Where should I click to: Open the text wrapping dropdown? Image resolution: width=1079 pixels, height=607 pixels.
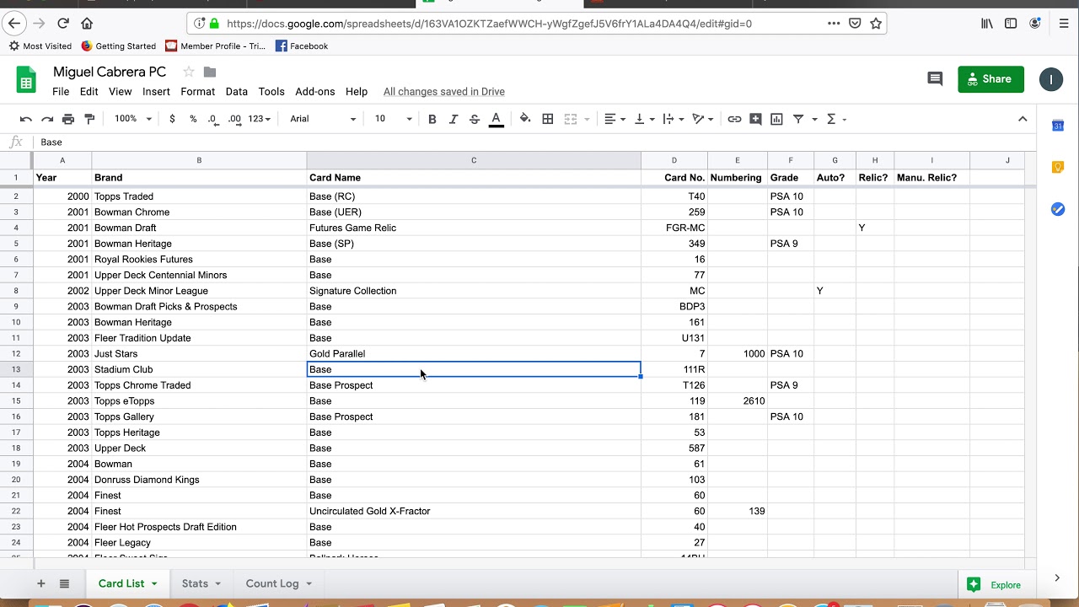coord(674,119)
